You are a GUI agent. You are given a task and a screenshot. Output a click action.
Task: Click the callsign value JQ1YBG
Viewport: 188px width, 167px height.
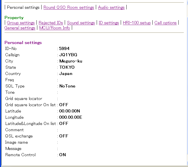pos(68,55)
